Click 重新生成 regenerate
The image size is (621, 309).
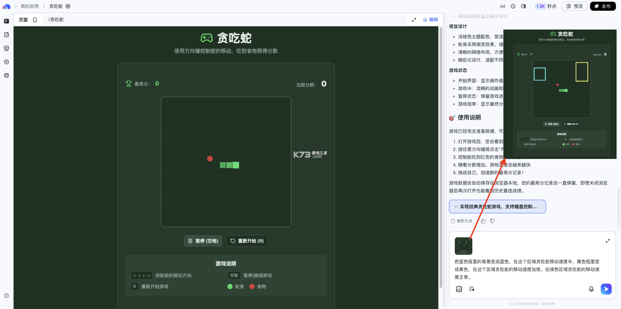(461, 221)
